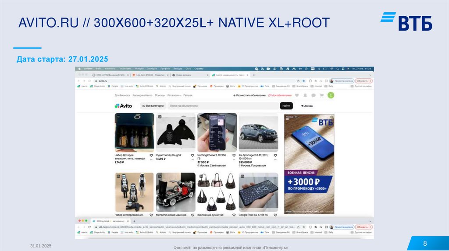Image resolution: width=449 pixels, height=251 pixels.
Task: Favorite the Металлическая машинка listing
Action: click(x=192, y=215)
